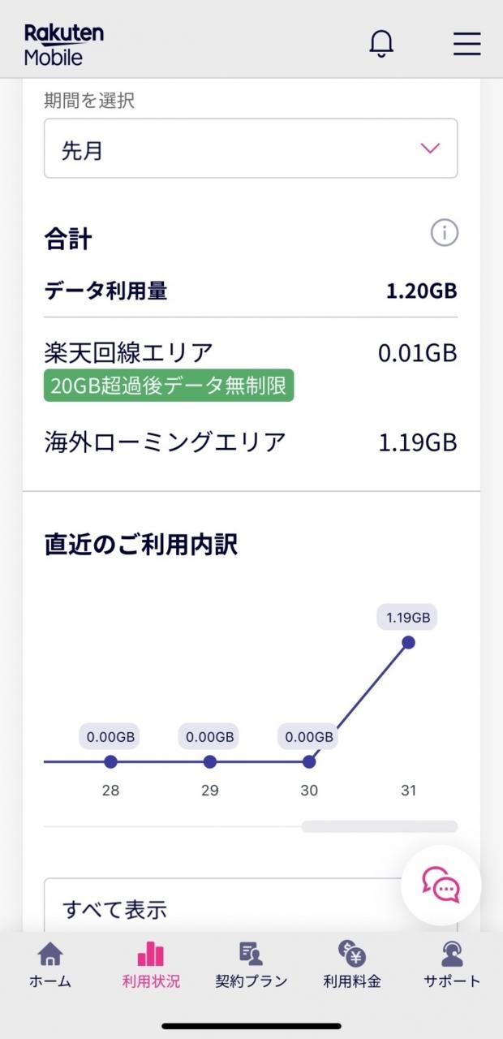
Task: Expand the 先月 period dropdown
Action: [250, 149]
